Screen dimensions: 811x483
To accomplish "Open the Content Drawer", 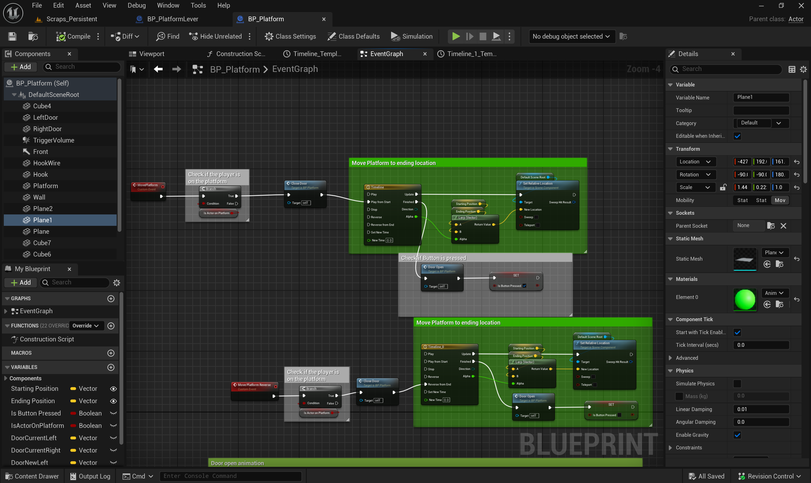I will 32,476.
